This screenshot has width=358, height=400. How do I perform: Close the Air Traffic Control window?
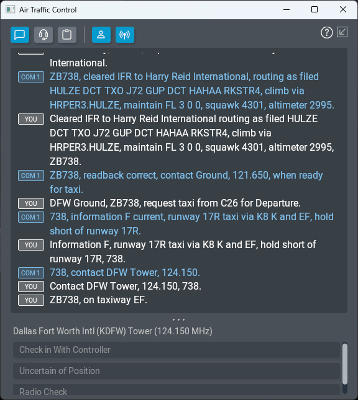click(343, 10)
